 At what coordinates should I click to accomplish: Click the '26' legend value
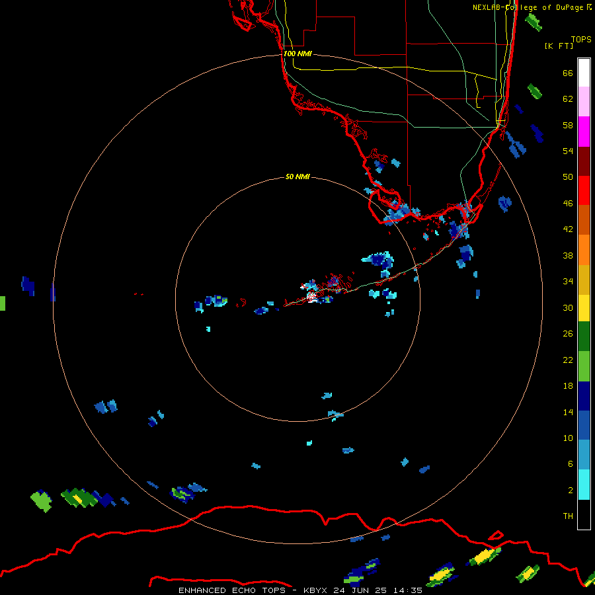tap(568, 334)
